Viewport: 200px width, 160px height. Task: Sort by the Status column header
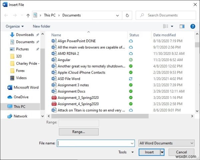pyautogui.click(x=134, y=35)
